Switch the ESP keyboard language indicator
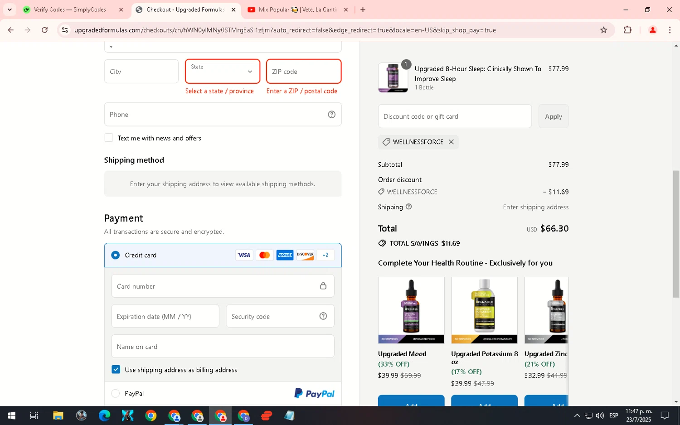The width and height of the screenshot is (680, 425). 614,415
